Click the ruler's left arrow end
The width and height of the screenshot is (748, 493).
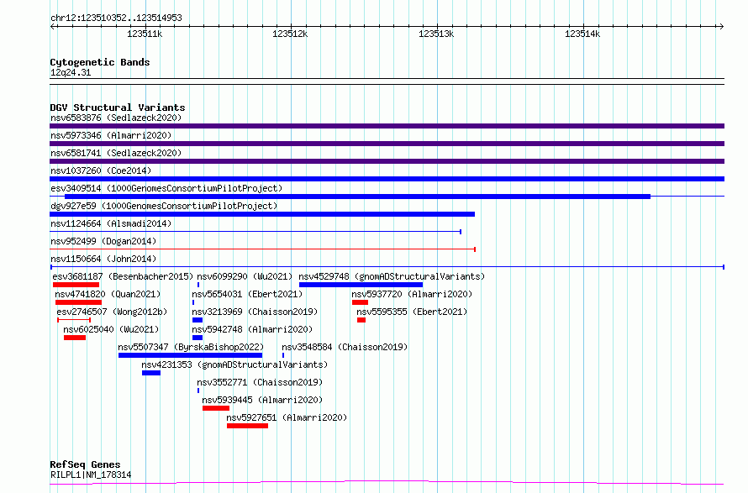coord(52,27)
